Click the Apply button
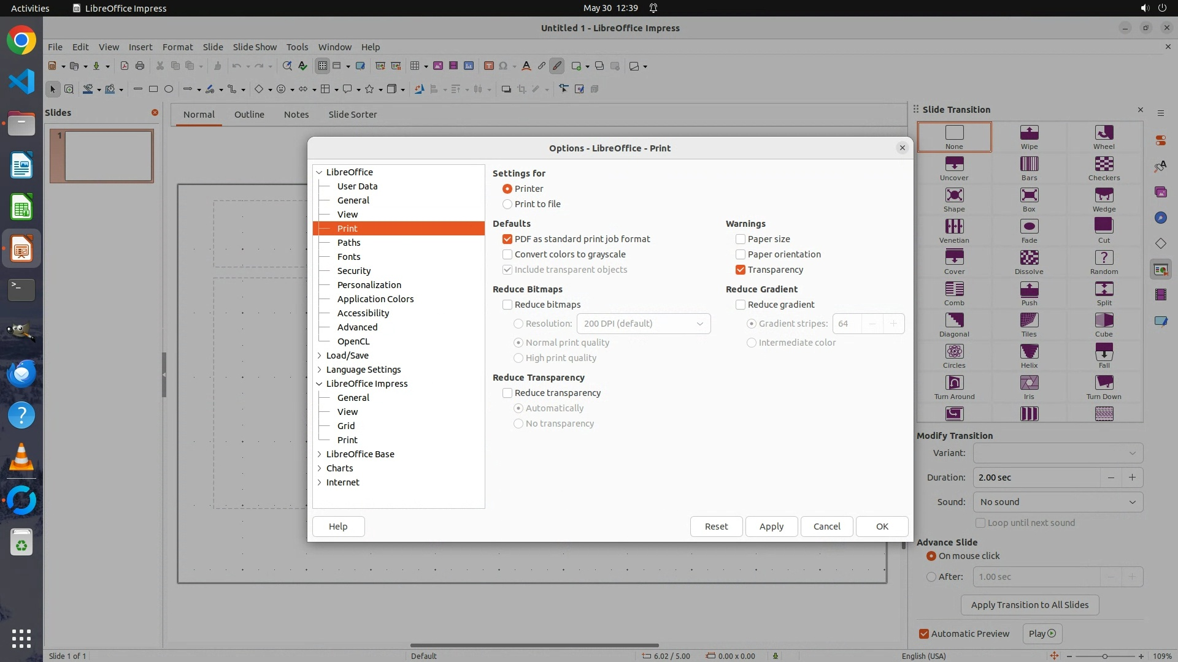Image resolution: width=1178 pixels, height=662 pixels. pos(771,527)
